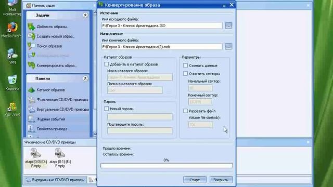Collapse the Tasks section chevron
333x187 pixels.
[x=85, y=15]
